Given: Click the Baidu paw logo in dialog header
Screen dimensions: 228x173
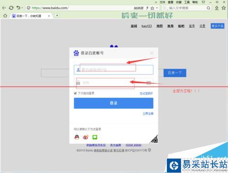Looking at the screenshot, I should [x=76, y=53].
